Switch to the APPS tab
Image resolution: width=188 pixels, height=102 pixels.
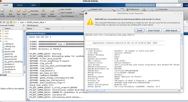pyautogui.click(x=34, y=5)
